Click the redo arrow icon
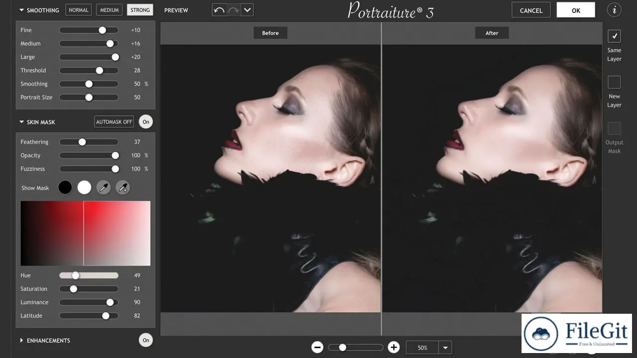The height and width of the screenshot is (358, 637). (x=233, y=10)
